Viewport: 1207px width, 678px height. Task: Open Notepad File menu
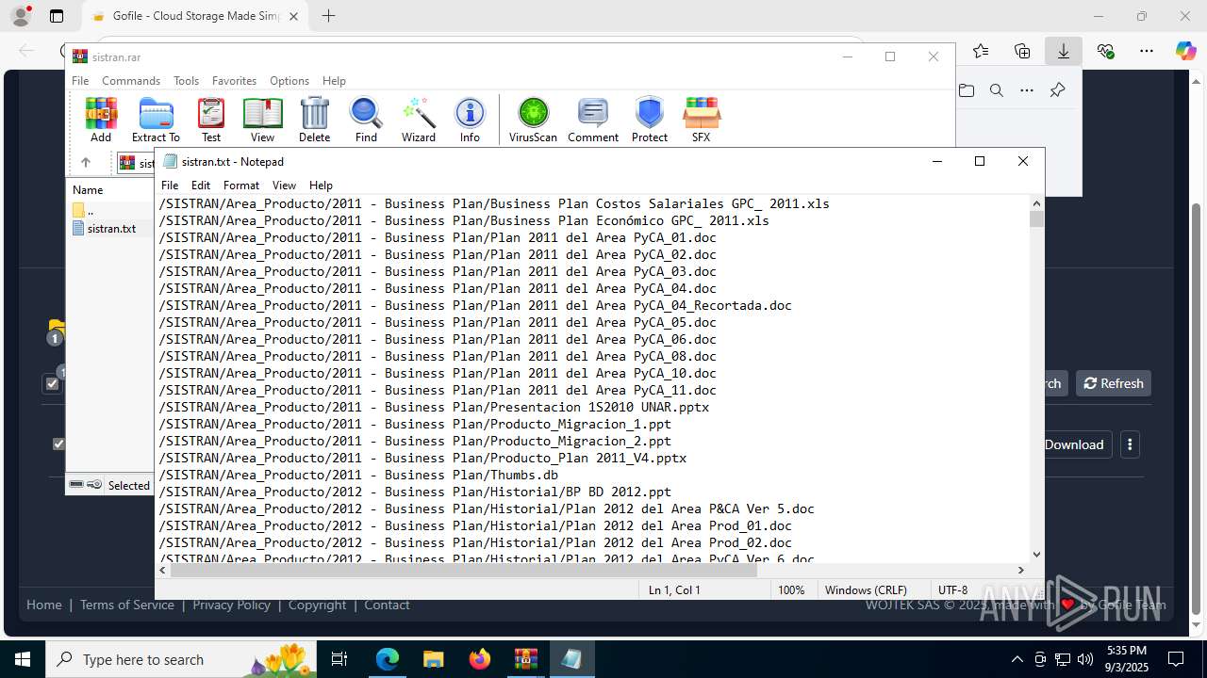click(x=170, y=186)
